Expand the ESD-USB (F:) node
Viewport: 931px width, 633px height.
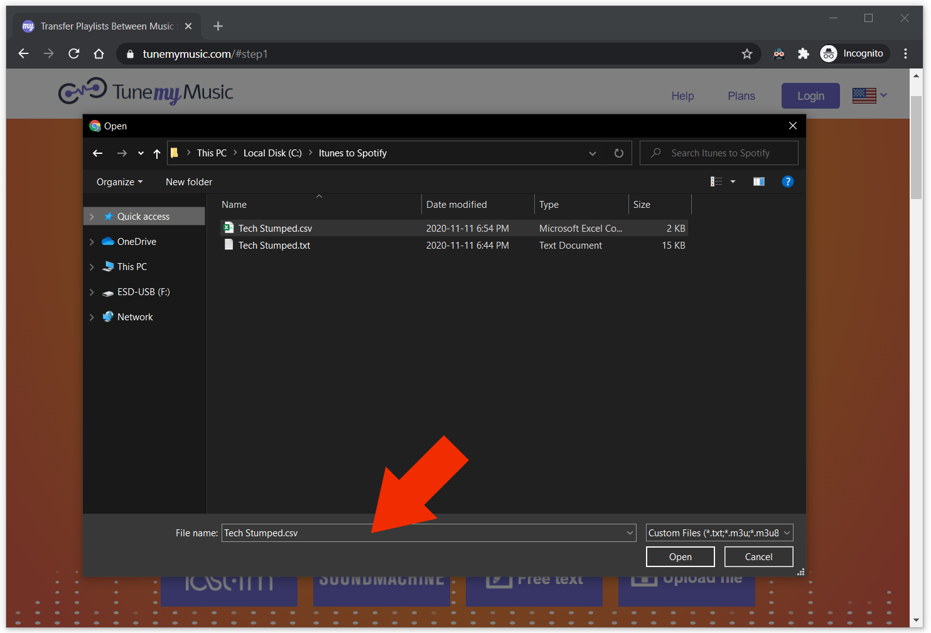click(x=92, y=292)
